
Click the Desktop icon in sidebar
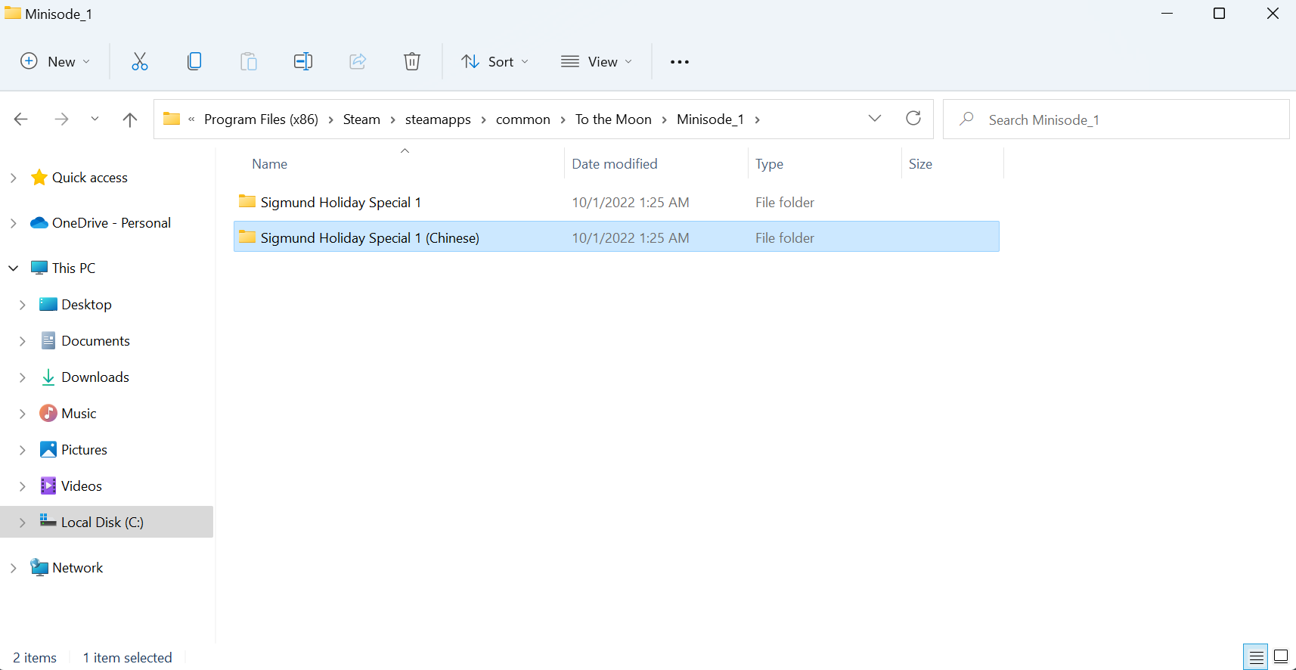48,304
